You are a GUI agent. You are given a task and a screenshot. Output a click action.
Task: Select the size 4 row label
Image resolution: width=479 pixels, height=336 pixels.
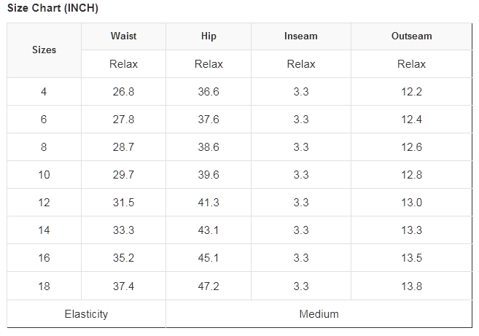click(44, 92)
